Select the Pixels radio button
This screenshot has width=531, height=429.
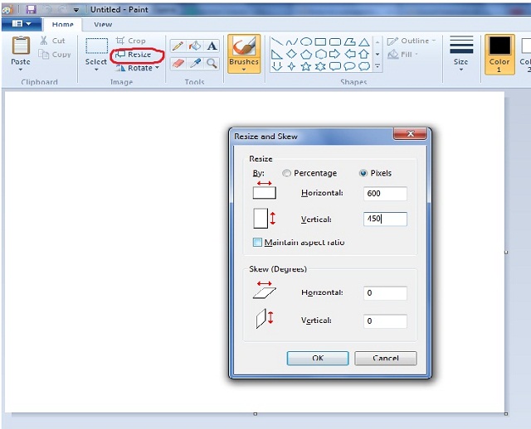click(x=363, y=173)
